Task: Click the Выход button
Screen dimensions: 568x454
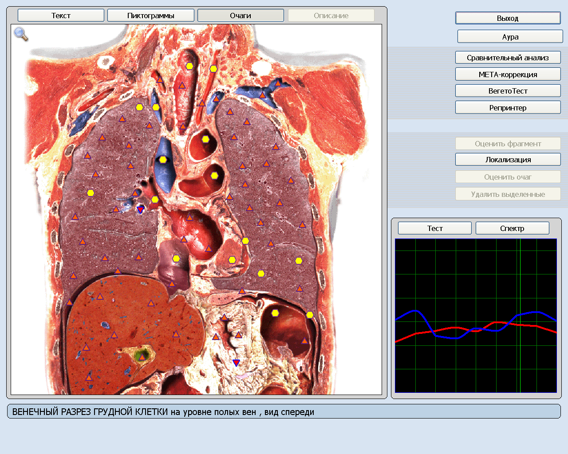Action: coord(508,18)
